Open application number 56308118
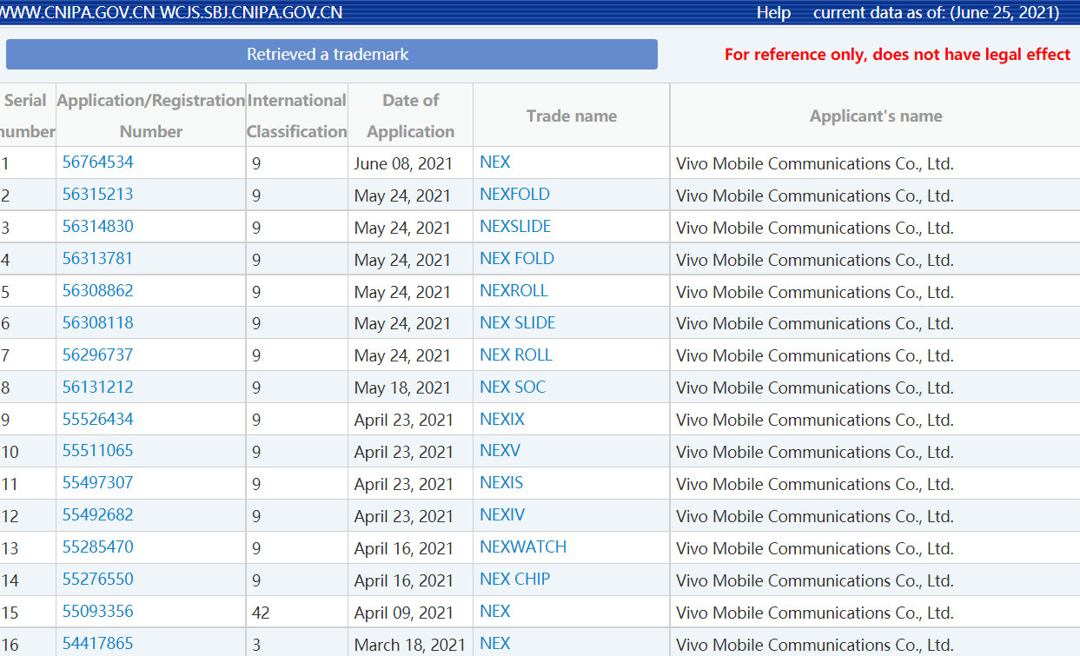Viewport: 1080px width, 656px height. pyautogui.click(x=98, y=323)
